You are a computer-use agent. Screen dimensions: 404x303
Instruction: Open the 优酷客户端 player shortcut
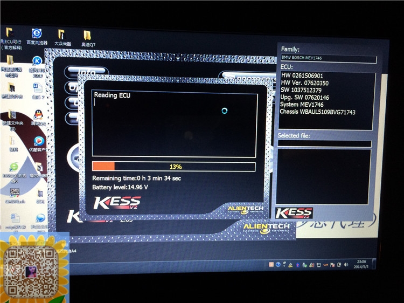[x=39, y=144]
